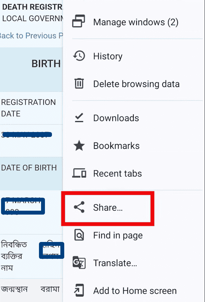205x302 pixels.
Task: Open Recent tabs from the menu
Action: [118, 173]
